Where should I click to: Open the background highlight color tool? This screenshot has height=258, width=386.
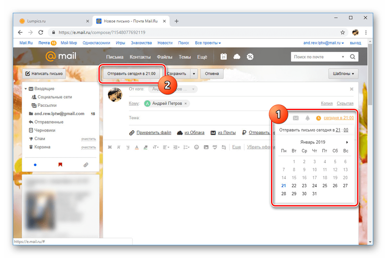point(145,147)
